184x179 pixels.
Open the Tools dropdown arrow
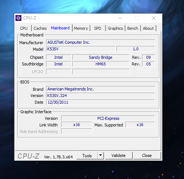tap(101, 155)
